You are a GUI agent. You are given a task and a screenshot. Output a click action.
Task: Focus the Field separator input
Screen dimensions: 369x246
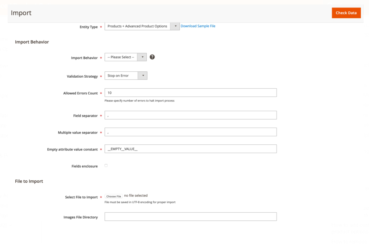point(191,115)
